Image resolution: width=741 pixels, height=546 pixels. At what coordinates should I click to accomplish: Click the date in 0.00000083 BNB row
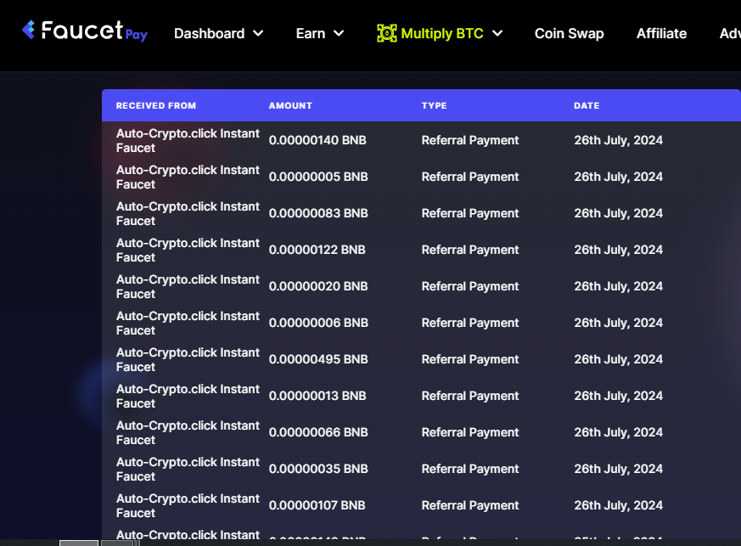618,213
